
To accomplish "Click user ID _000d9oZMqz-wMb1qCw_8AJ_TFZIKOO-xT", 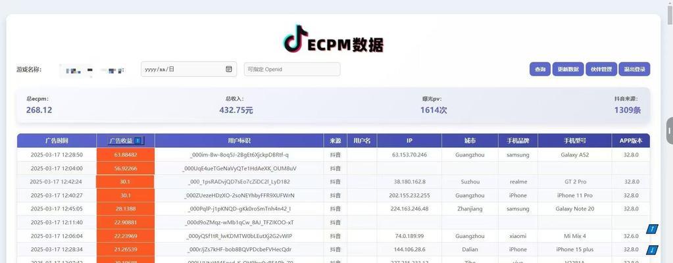I will (x=239, y=223).
